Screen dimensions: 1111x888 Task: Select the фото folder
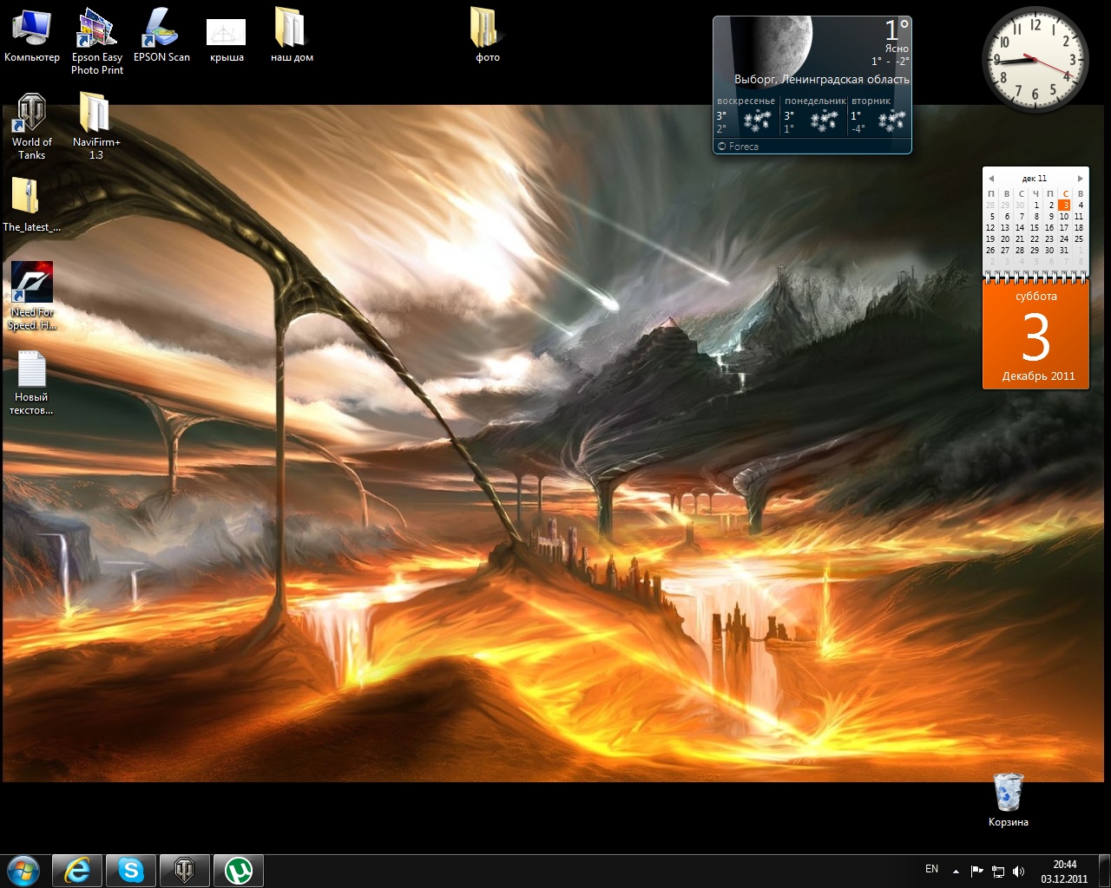(488, 36)
